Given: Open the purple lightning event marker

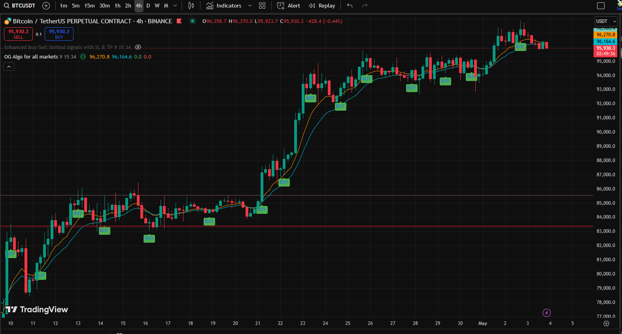Looking at the screenshot, I should [x=546, y=313].
